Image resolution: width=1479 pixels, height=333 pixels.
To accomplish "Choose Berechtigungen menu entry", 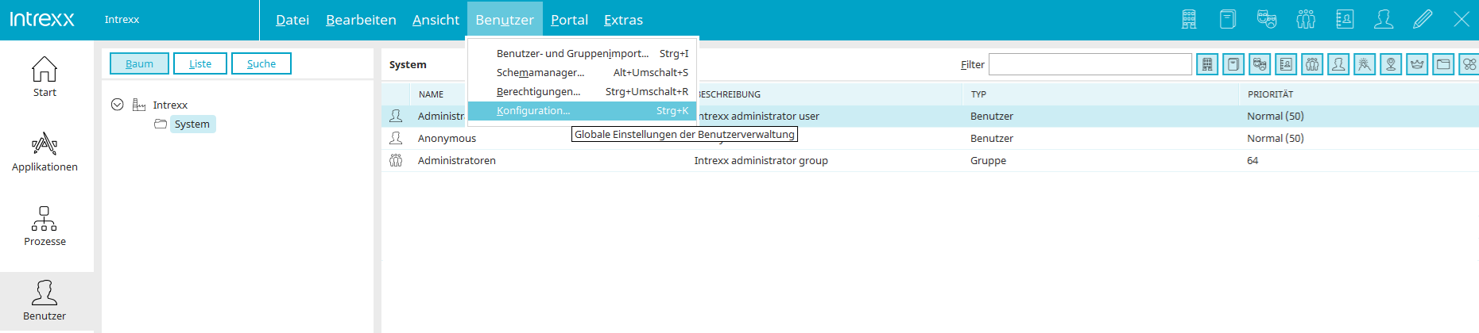I will pyautogui.click(x=582, y=92).
